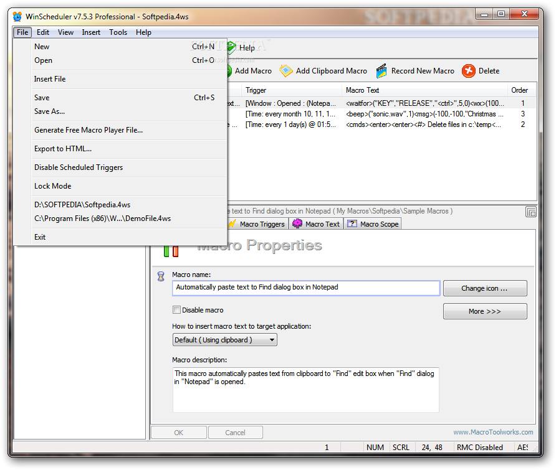Select the row with every month trigger
The image size is (556, 470).
point(382,114)
